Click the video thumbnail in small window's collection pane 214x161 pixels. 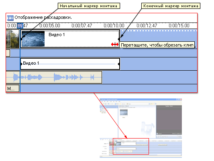pyautogui.click(x=124, y=112)
